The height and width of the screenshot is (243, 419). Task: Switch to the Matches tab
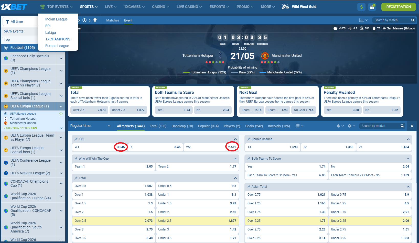(x=113, y=20)
